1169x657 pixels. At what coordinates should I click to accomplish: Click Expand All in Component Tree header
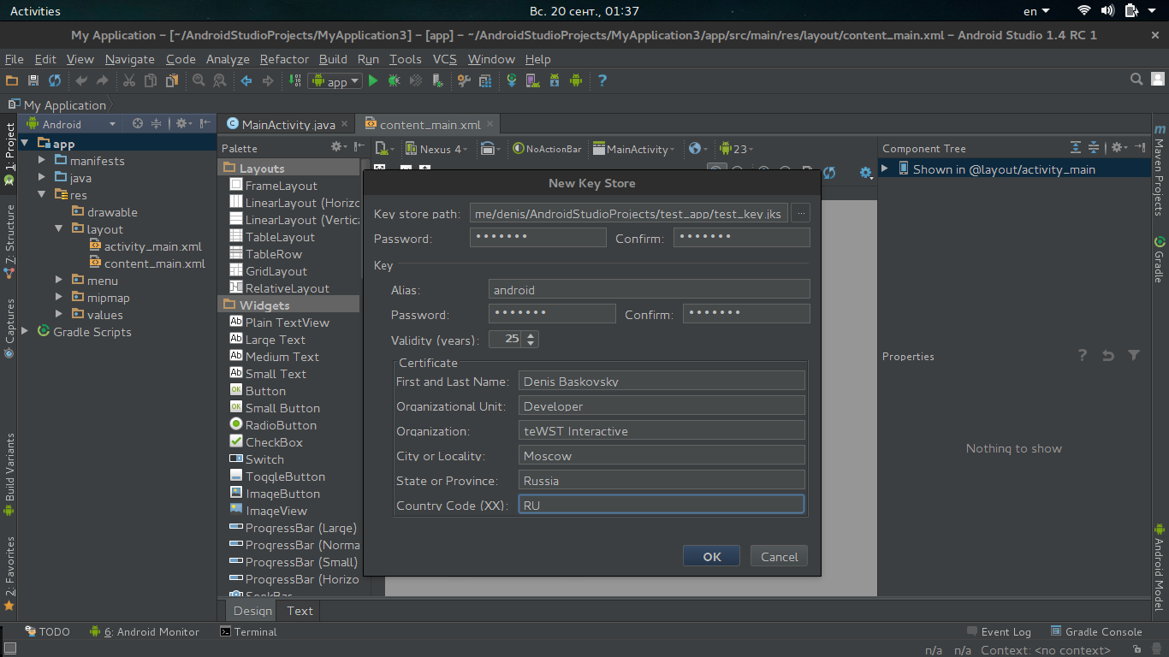click(1076, 147)
